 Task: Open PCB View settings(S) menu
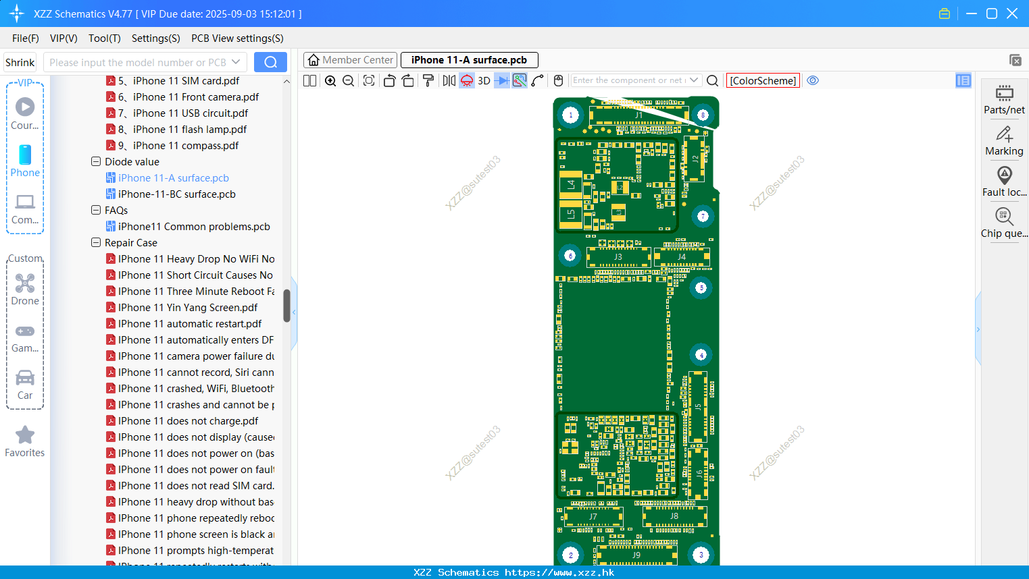tap(237, 38)
